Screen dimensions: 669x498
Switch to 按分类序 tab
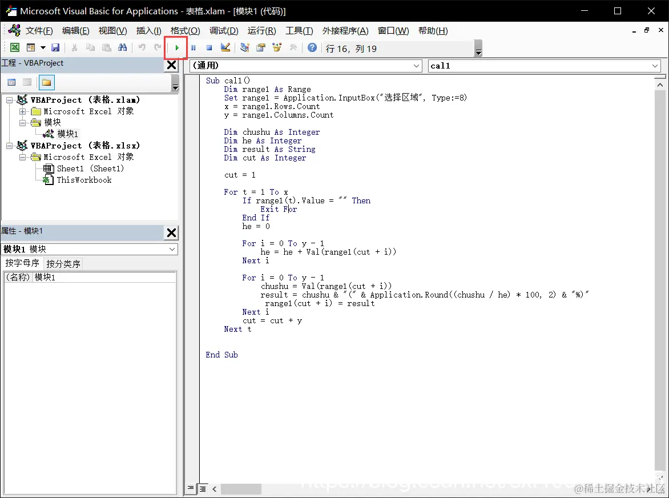pos(63,264)
